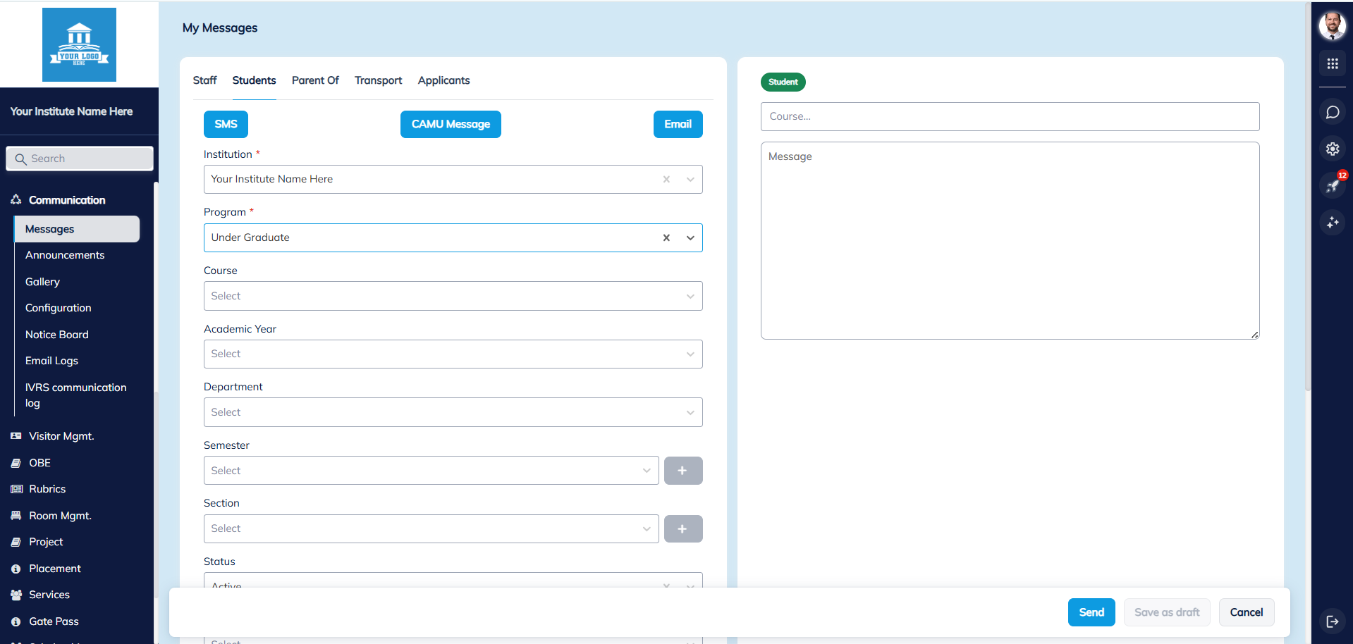Image resolution: width=1353 pixels, height=644 pixels.
Task: Click the user profile avatar
Action: pos(1332,26)
